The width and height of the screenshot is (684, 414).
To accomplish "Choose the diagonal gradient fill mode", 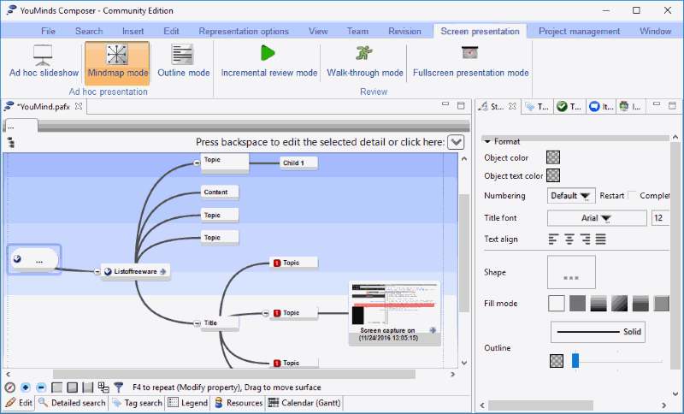I will click(619, 303).
